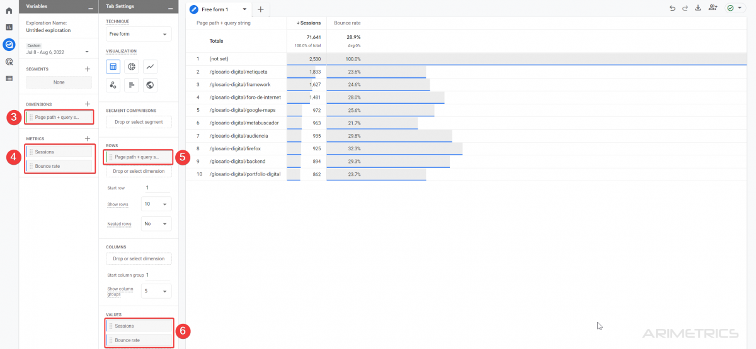The width and height of the screenshot is (756, 349).
Task: Click the 2,530 sessions value
Action: click(315, 58)
